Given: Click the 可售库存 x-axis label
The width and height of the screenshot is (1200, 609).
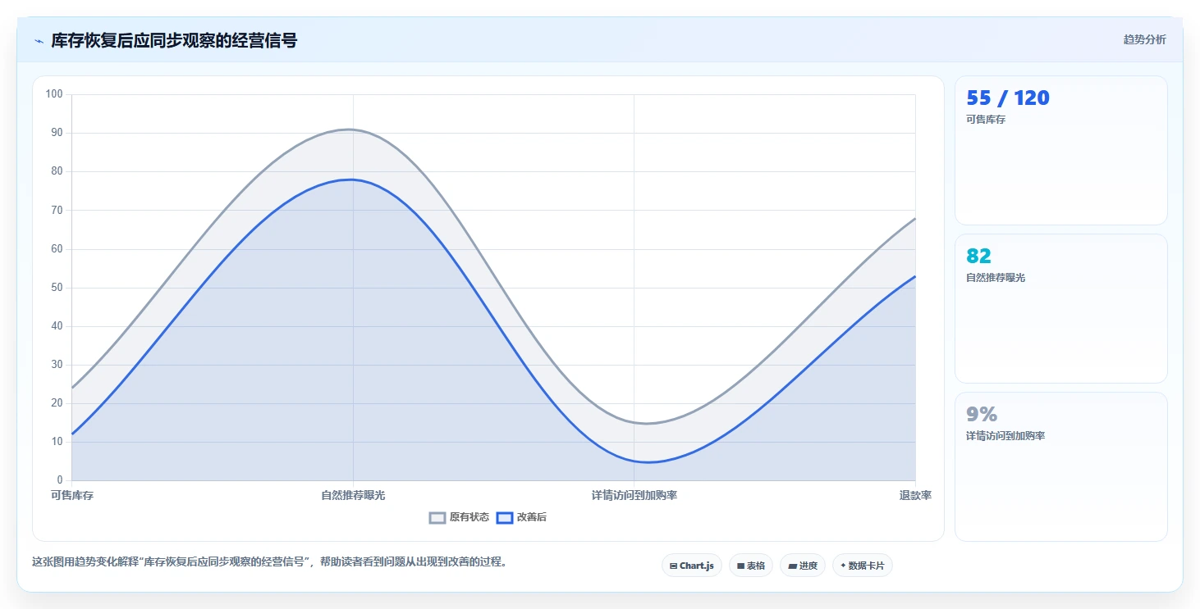Looking at the screenshot, I should point(72,495).
